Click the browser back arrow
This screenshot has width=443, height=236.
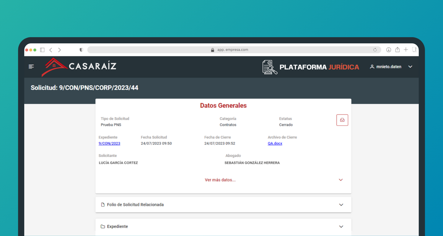(x=51, y=50)
